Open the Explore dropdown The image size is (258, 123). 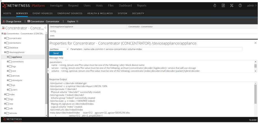pyautogui.click(x=73, y=21)
